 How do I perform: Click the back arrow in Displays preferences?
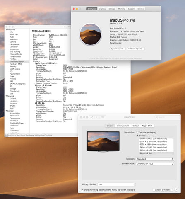point(92,117)
